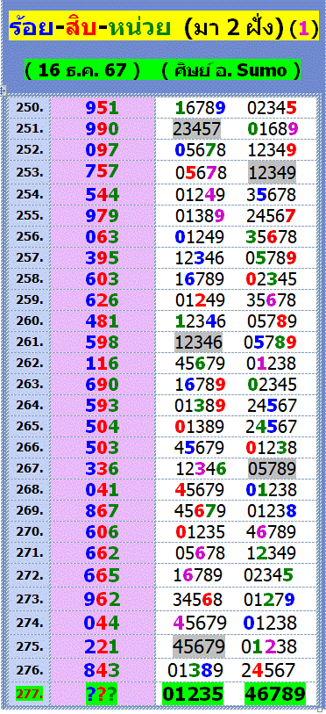The image size is (326, 714).
Task: Select the result number 116
Action: click(103, 364)
